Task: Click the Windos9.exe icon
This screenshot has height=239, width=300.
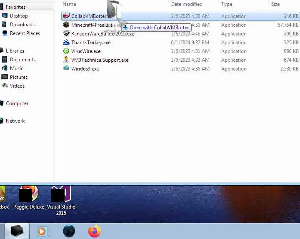Action: coord(66,68)
